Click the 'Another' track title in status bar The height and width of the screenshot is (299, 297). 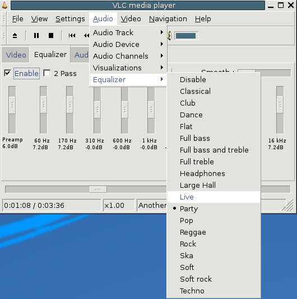coord(152,205)
